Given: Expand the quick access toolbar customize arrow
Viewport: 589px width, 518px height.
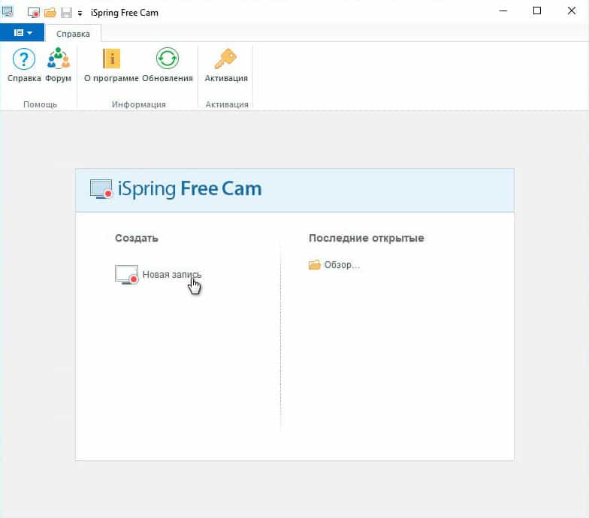Looking at the screenshot, I should click(80, 14).
